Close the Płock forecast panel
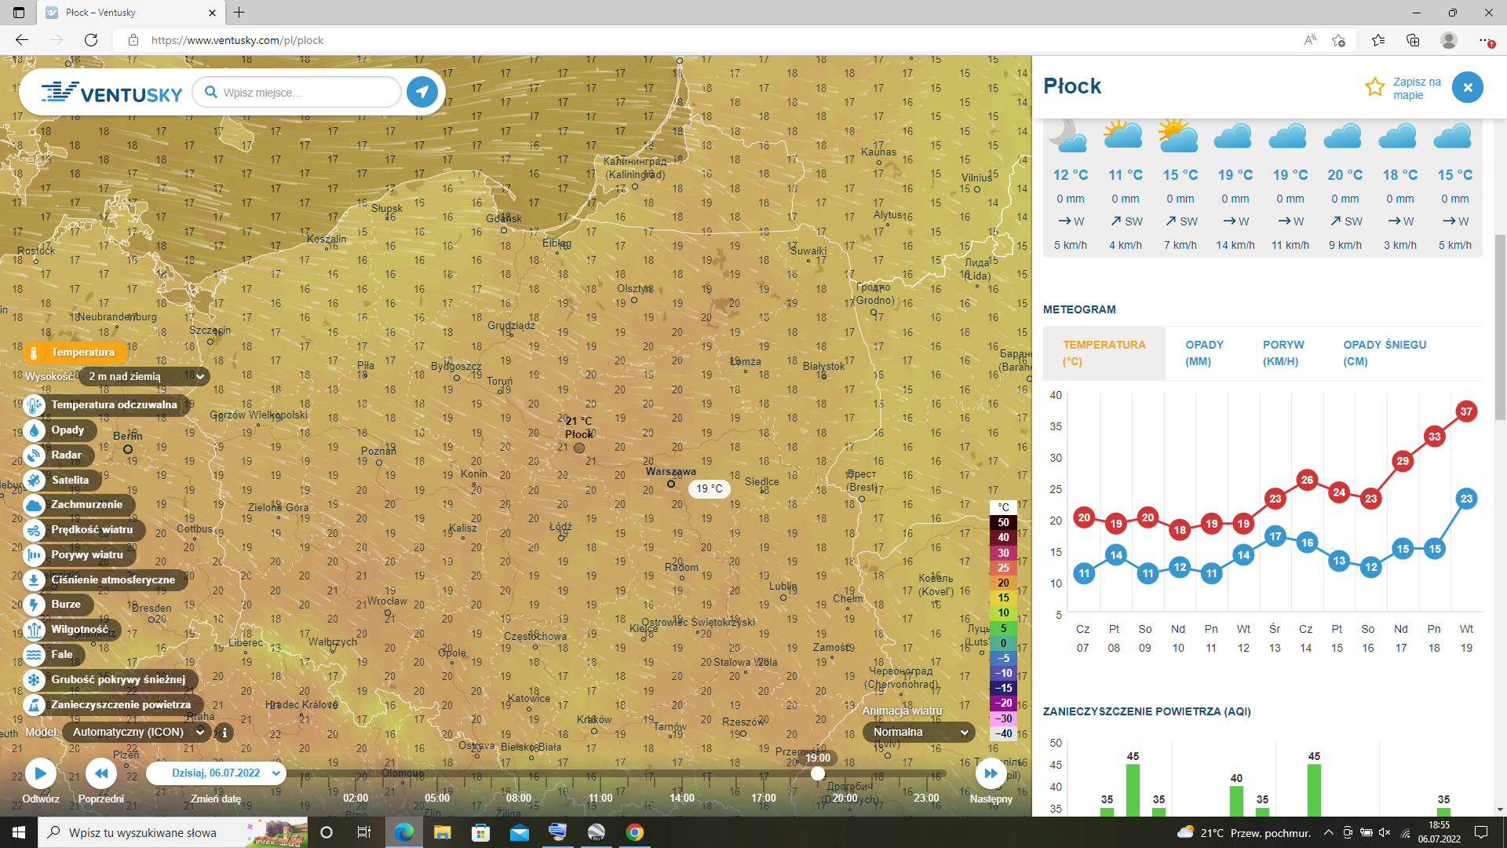 coord(1467,87)
